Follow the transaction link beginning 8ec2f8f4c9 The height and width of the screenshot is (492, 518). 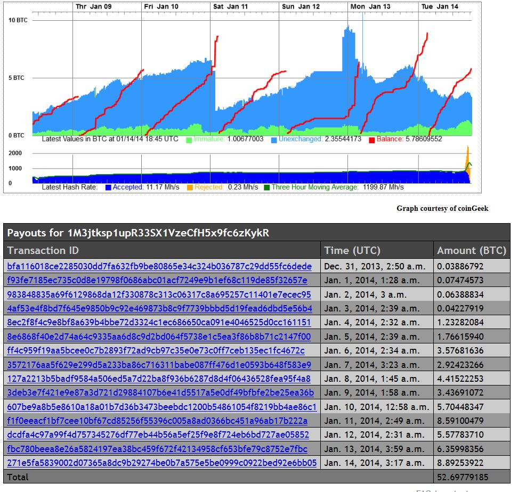point(159,322)
